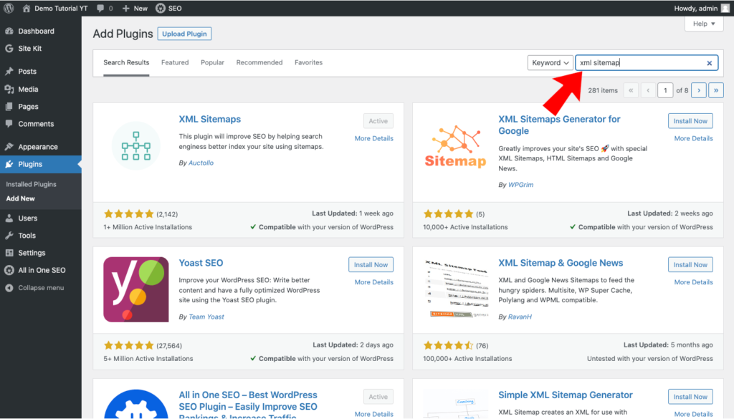Open the comments bubble icon in admin bar
This screenshot has width=734, height=419.
coord(100,9)
